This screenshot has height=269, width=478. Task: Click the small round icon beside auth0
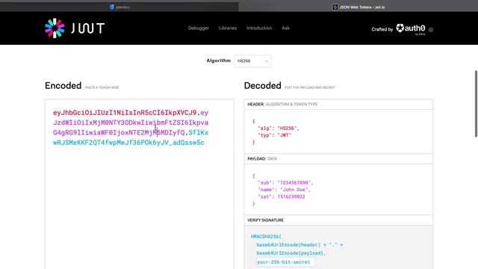coord(431,30)
